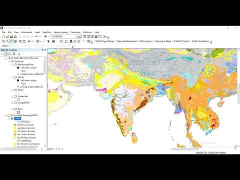Open the Editor Toolbar icon
The height and width of the screenshot is (180, 240).
click(79, 36)
